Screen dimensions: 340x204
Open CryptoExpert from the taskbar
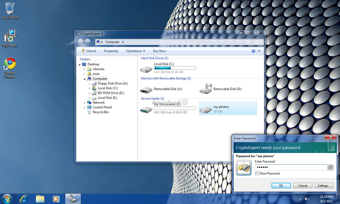[x=73, y=199]
